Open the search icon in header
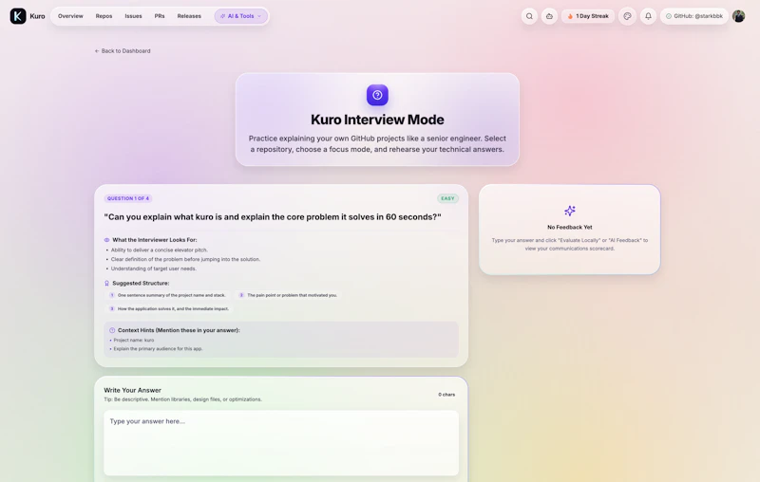 (x=529, y=16)
